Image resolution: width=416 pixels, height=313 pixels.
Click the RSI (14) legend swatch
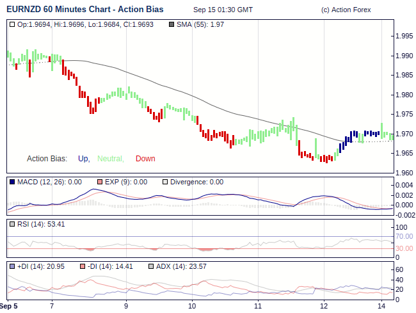12,224
